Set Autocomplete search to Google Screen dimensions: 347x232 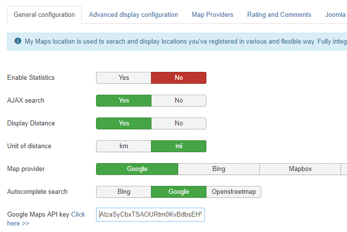179,192
